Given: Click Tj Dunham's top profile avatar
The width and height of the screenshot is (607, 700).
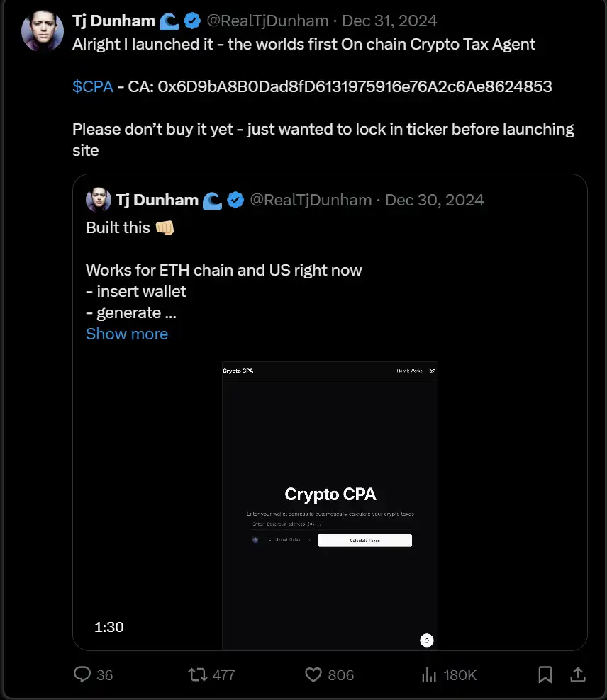Looking at the screenshot, I should coord(43,31).
